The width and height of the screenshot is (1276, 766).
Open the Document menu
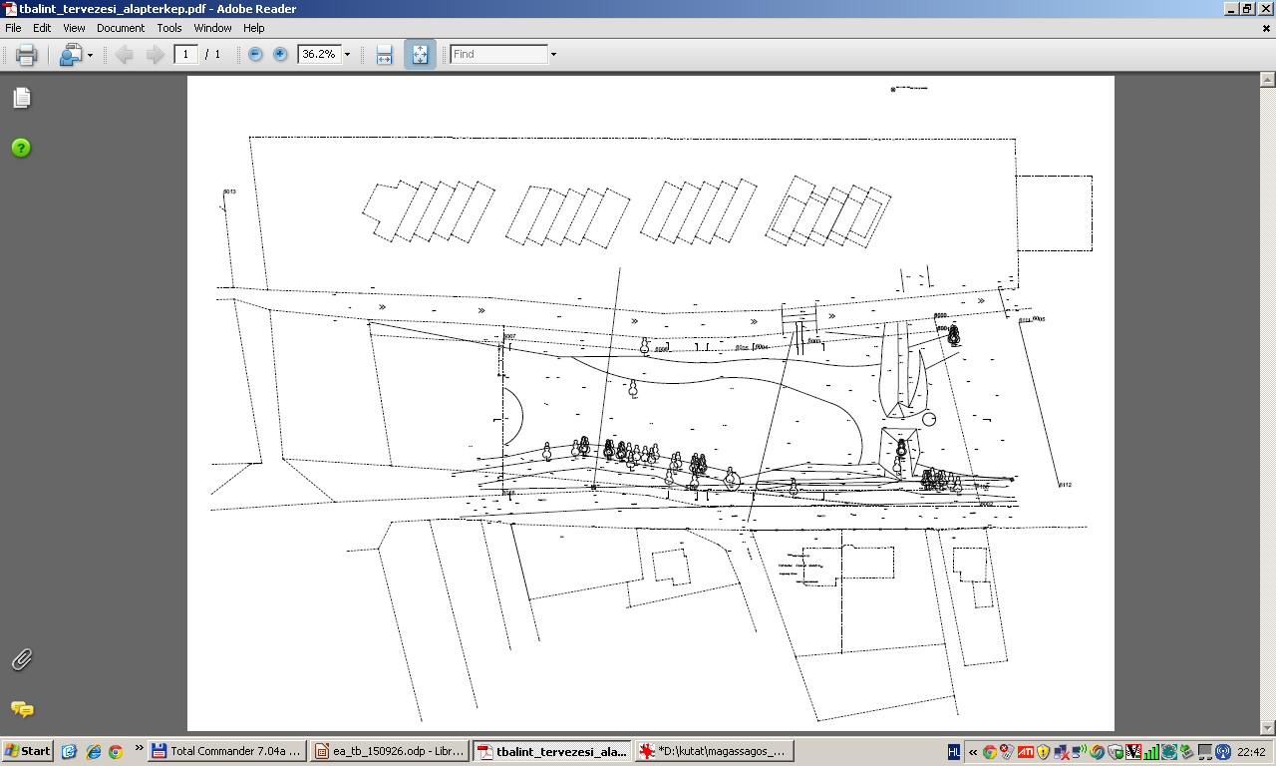[x=121, y=28]
